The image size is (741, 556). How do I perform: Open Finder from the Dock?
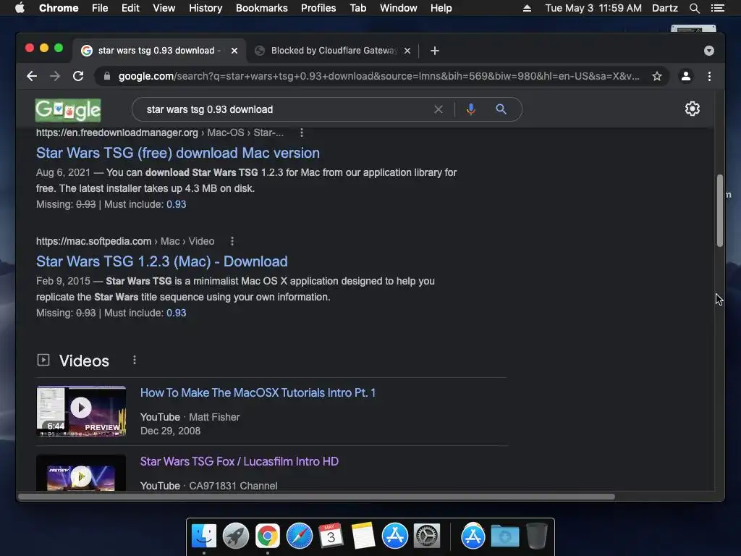tap(204, 536)
